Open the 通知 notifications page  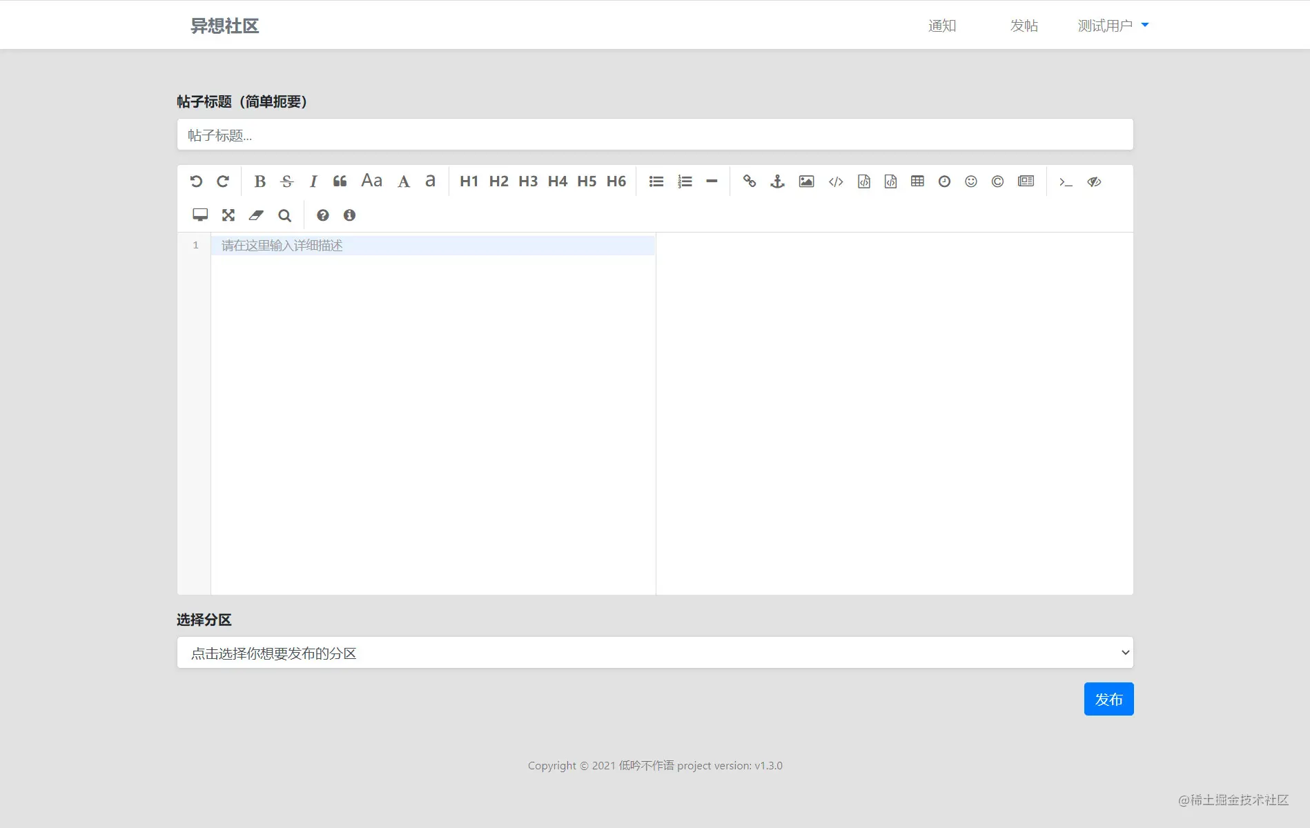pyautogui.click(x=942, y=26)
